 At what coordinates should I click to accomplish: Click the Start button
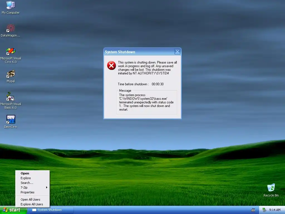tap(13, 210)
